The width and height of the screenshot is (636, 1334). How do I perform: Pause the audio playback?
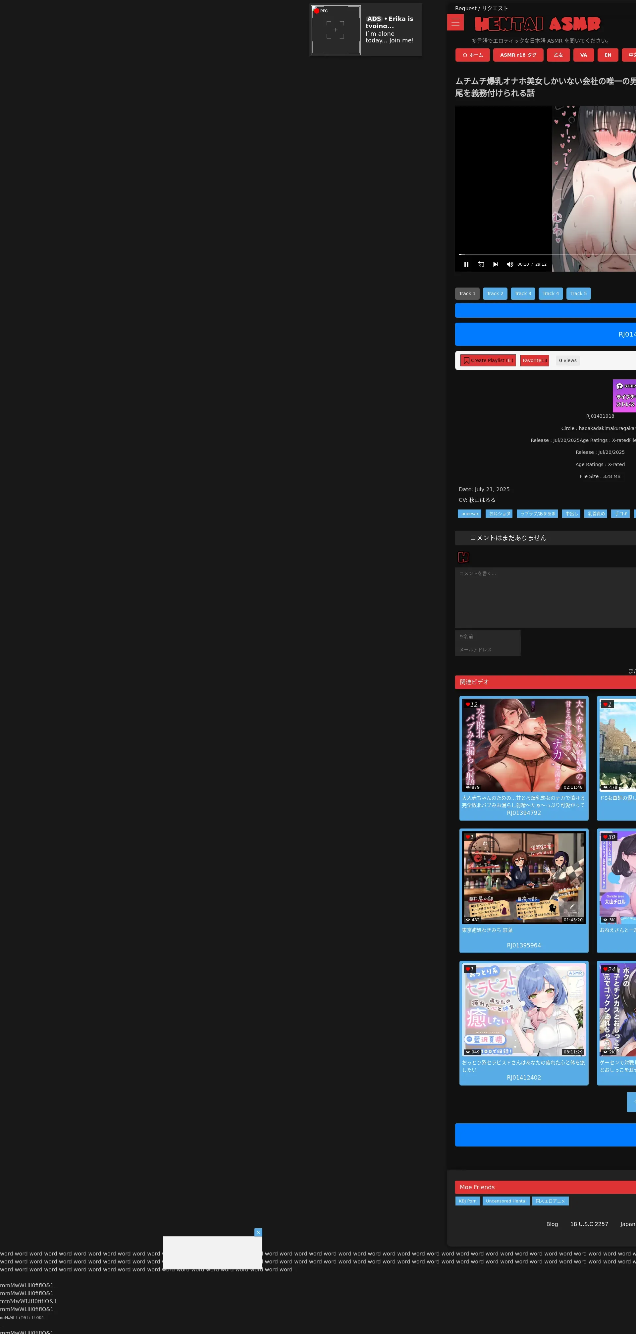(x=466, y=264)
